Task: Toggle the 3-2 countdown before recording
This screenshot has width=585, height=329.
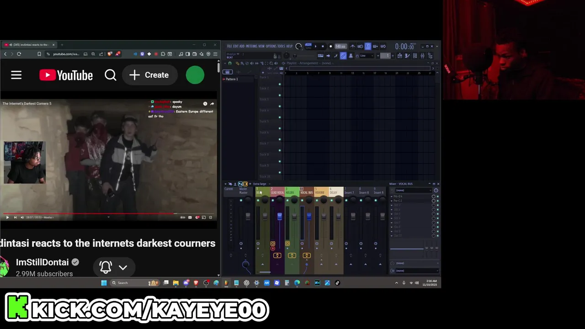Action: click(368, 46)
